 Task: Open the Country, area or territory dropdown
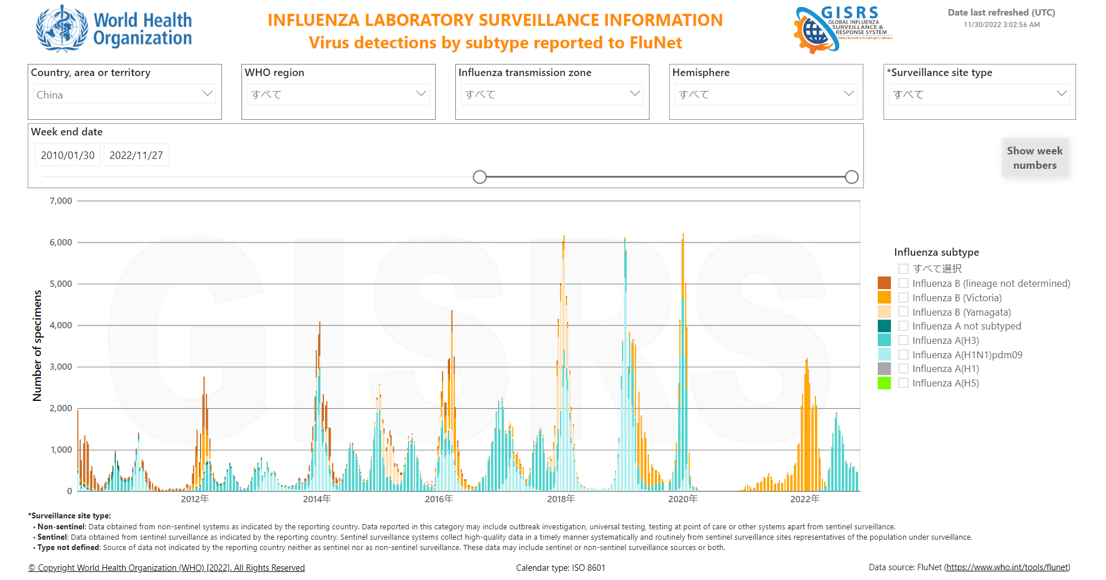[x=124, y=94]
